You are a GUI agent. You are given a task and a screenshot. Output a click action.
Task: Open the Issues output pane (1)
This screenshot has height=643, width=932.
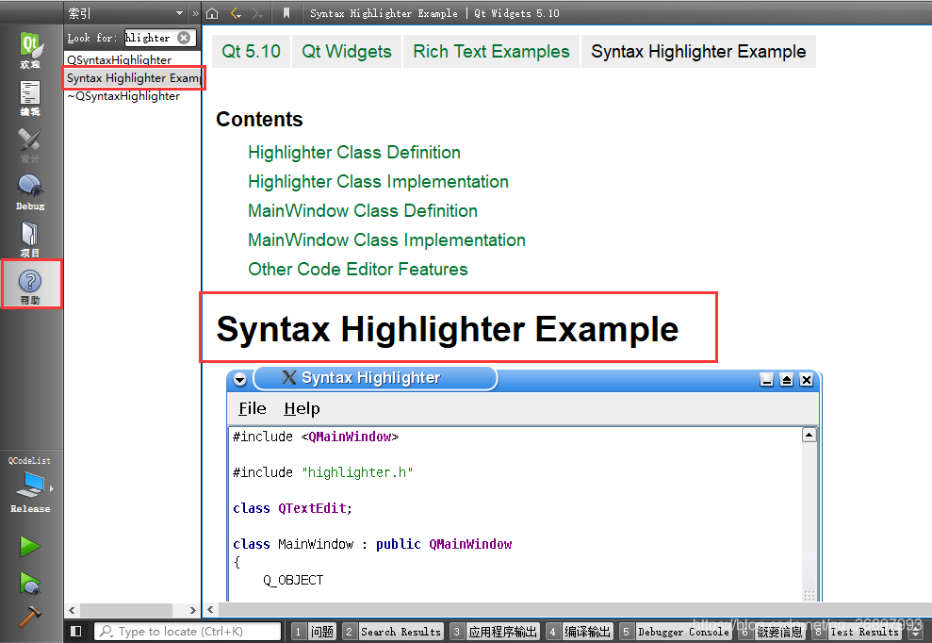point(315,632)
